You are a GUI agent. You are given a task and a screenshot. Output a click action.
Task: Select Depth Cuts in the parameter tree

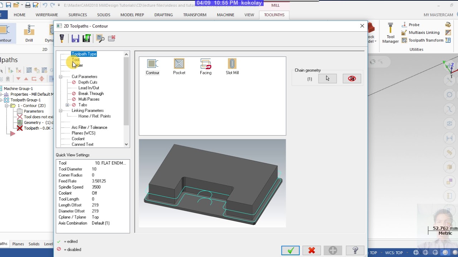88,82
